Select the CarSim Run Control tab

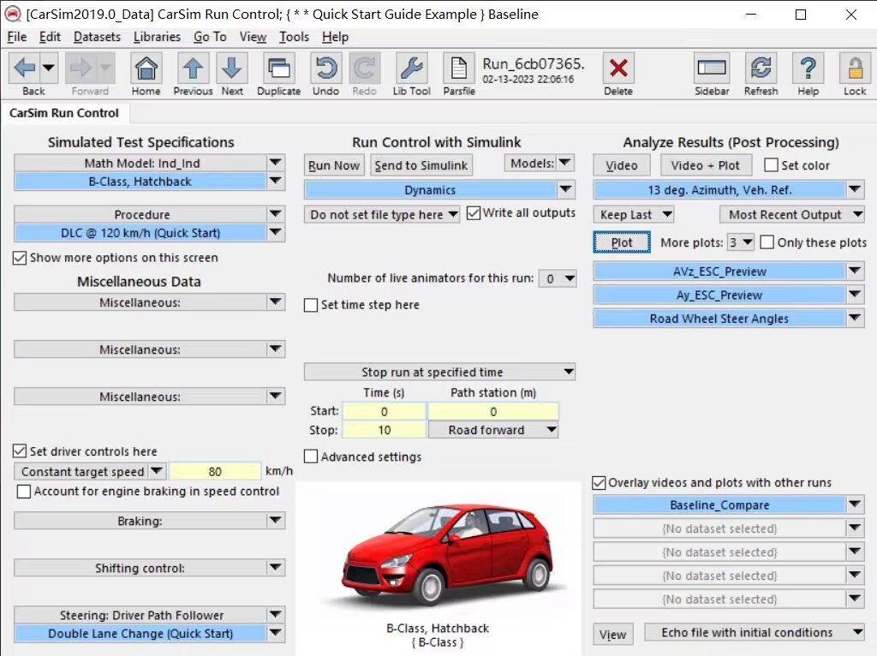point(64,113)
